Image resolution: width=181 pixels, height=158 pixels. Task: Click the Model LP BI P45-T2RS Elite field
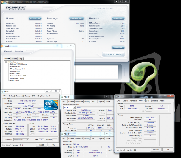[87, 147]
